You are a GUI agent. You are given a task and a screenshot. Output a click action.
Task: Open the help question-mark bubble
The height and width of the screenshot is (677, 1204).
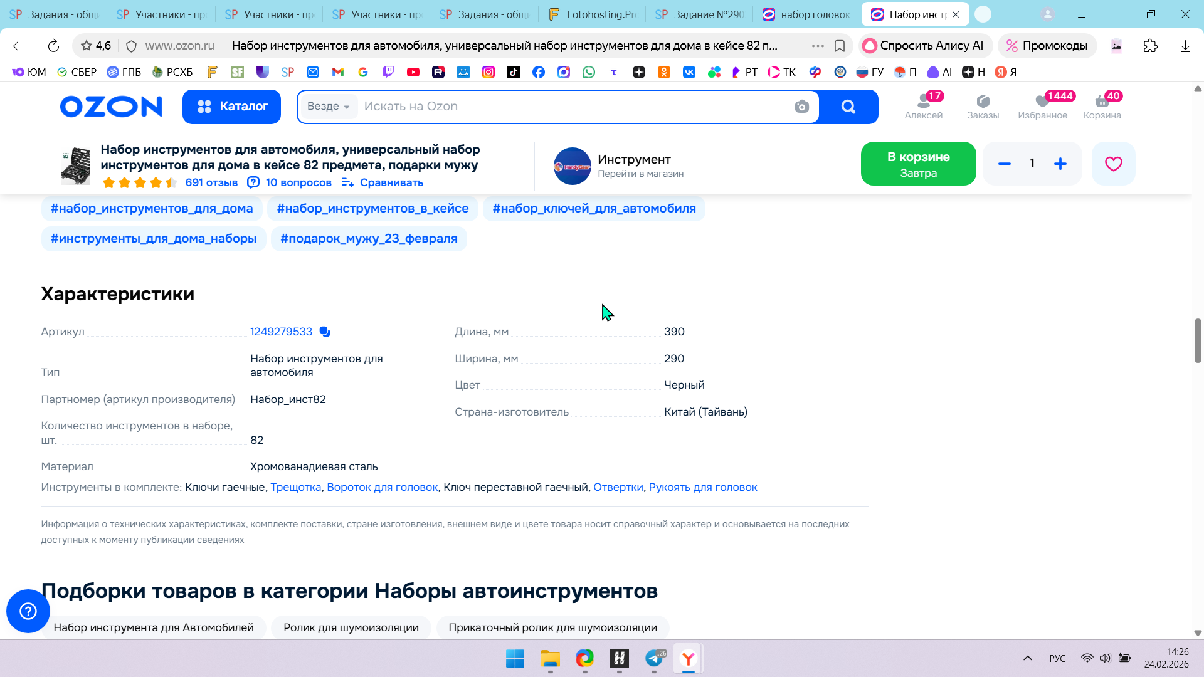28,611
